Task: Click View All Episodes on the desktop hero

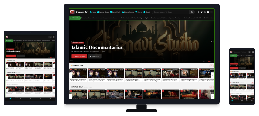Action: pyautogui.click(x=79, y=56)
